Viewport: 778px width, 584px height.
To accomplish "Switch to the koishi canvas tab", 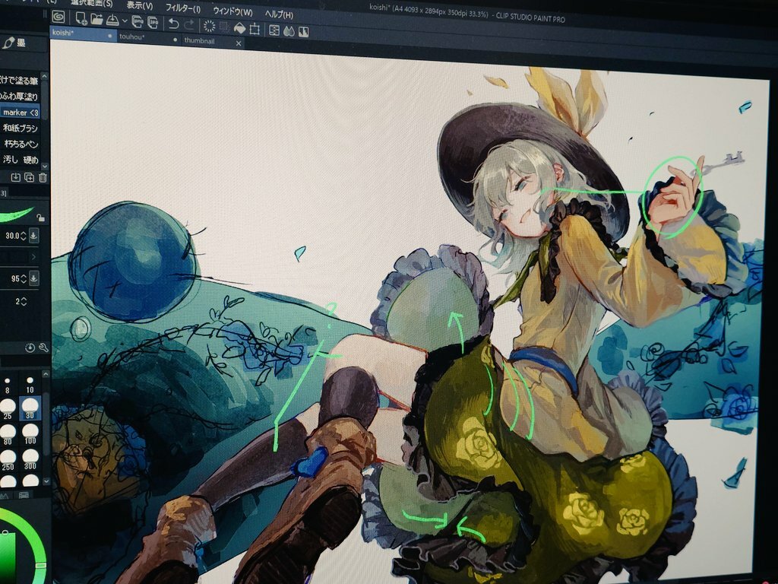I will (x=83, y=33).
